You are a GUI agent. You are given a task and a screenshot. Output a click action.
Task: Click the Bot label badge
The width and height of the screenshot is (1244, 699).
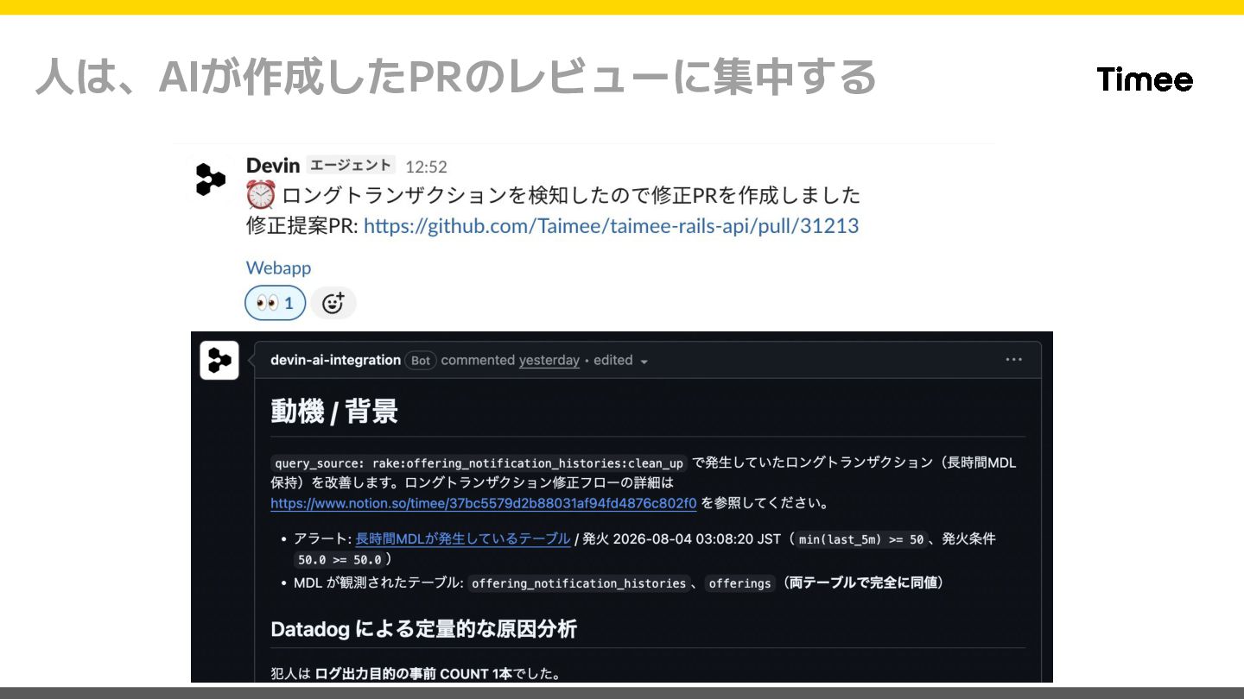pyautogui.click(x=421, y=361)
